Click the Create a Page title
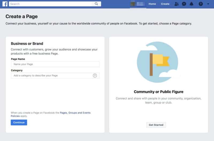Viewport: 214px width, 141px height. point(22,17)
